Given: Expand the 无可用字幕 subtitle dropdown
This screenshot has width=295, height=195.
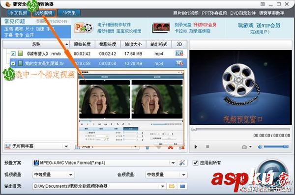Looking at the screenshot, I should (x=66, y=146).
